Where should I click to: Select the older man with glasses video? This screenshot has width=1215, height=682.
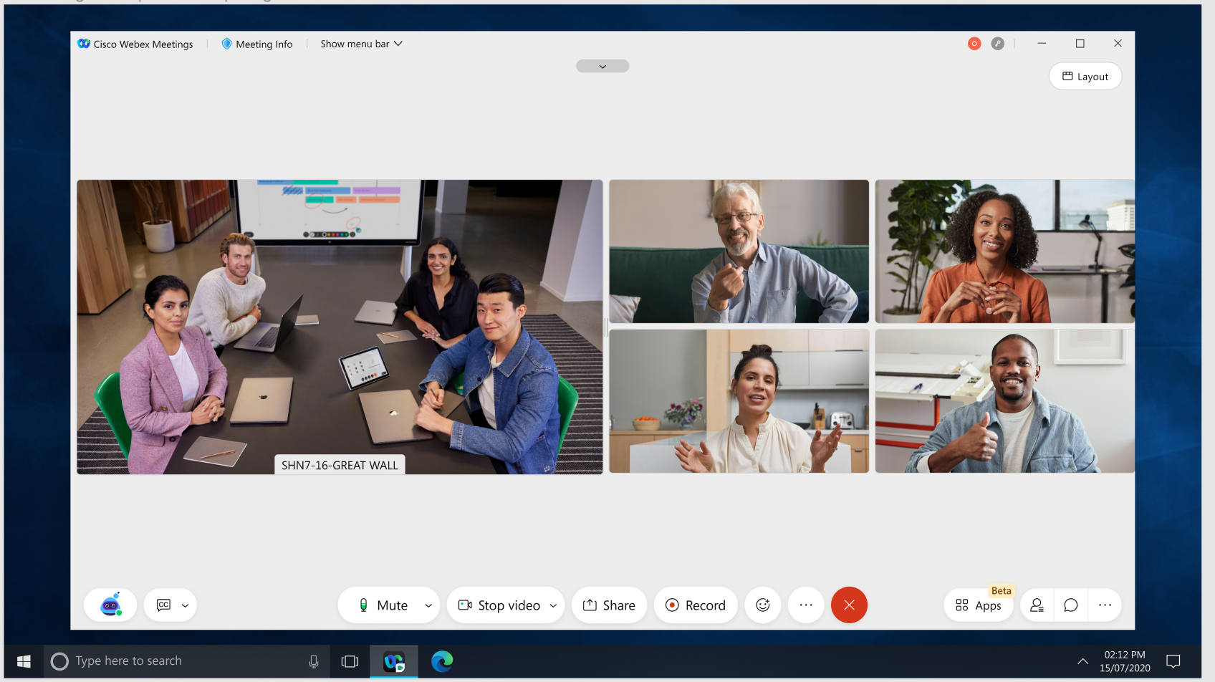click(x=739, y=251)
